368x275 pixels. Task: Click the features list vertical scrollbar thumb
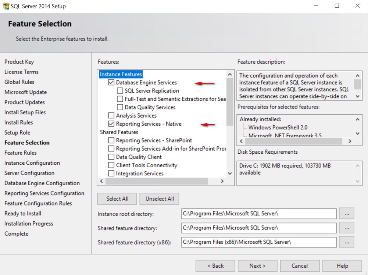coord(230,102)
